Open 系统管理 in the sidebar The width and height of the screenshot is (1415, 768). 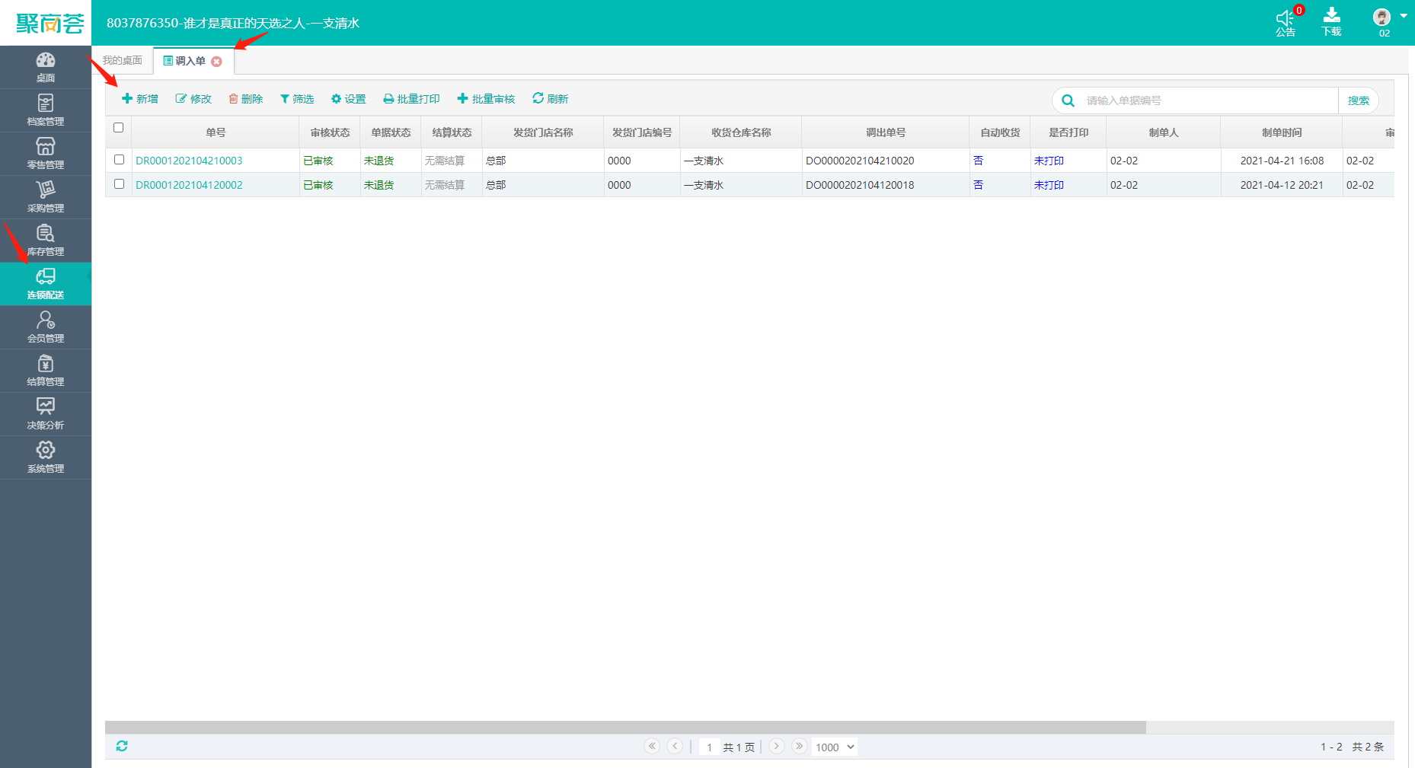46,457
